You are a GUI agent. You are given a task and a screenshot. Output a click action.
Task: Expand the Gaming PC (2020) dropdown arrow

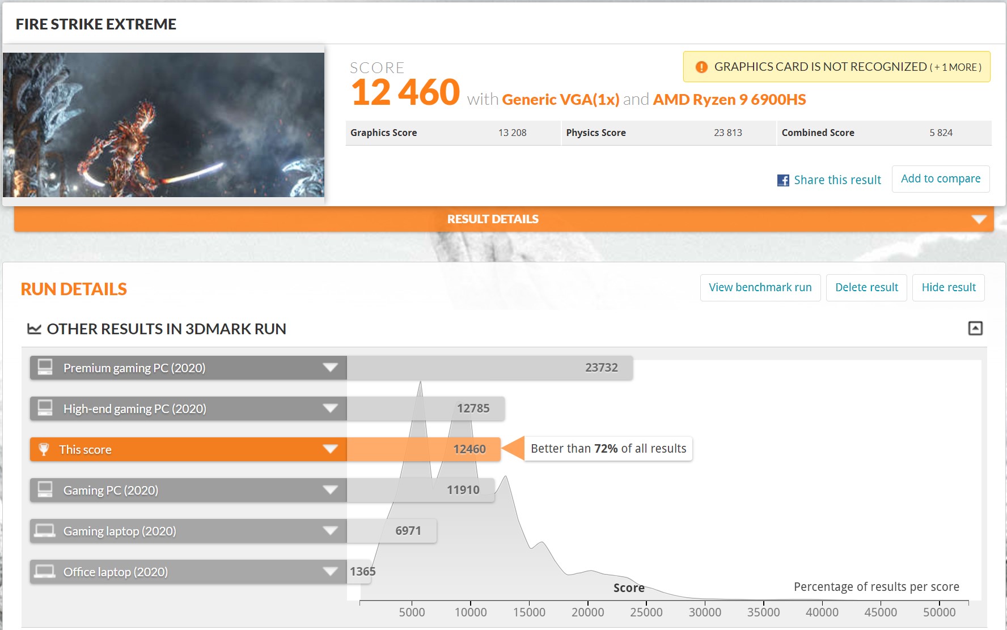click(330, 490)
